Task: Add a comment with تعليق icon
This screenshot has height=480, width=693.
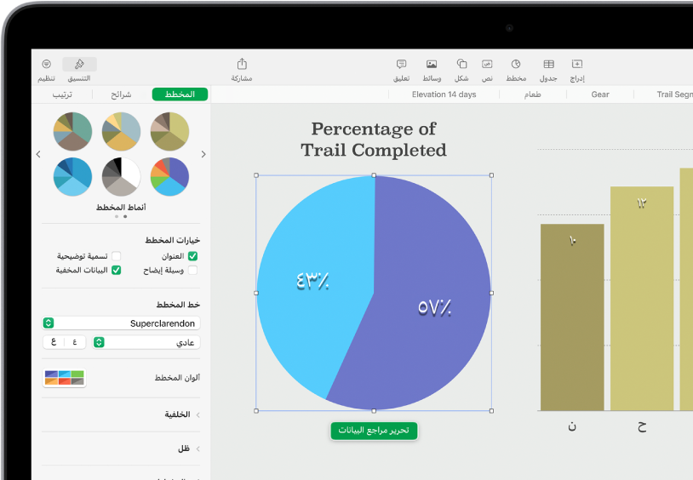Action: click(401, 69)
